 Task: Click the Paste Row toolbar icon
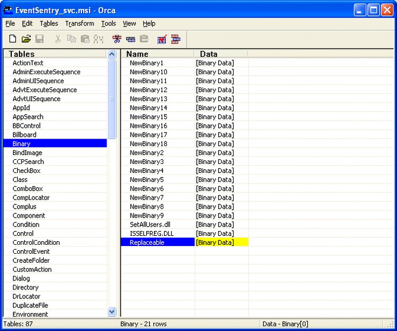(x=144, y=39)
